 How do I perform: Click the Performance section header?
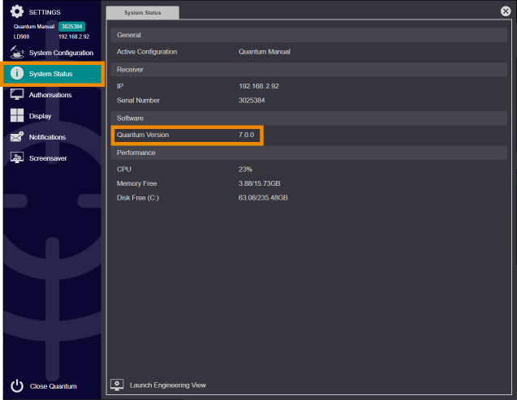coord(309,153)
